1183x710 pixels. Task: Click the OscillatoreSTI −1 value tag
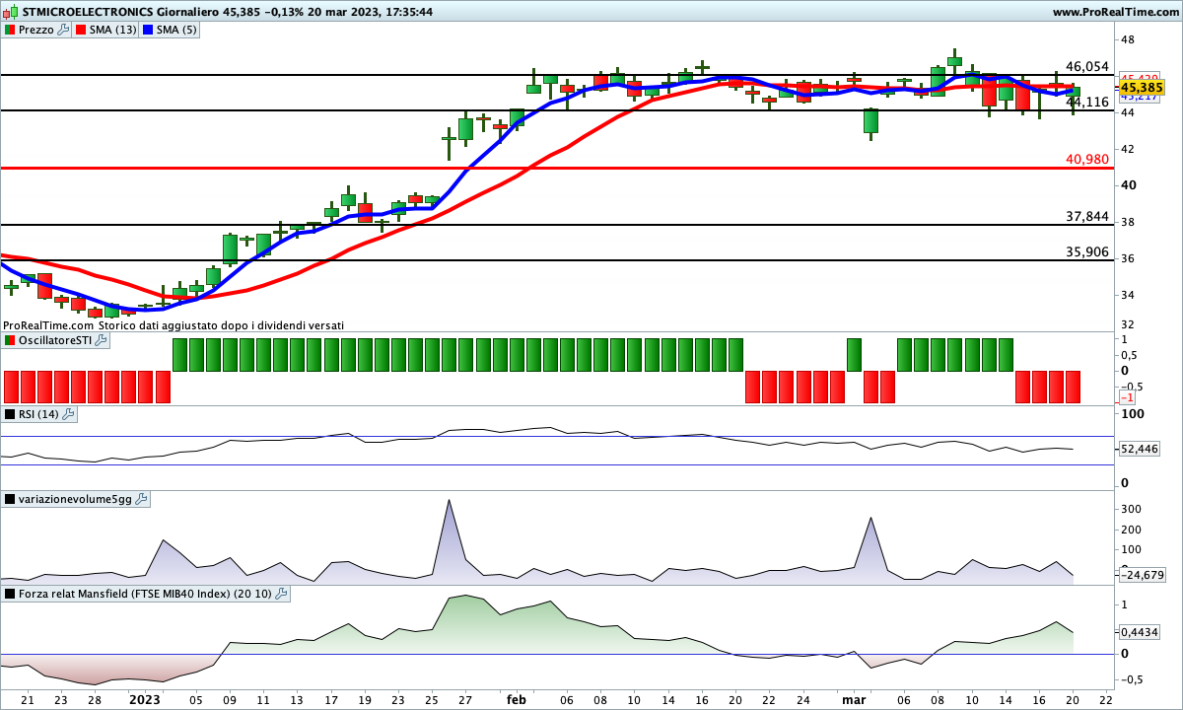[x=1127, y=397]
